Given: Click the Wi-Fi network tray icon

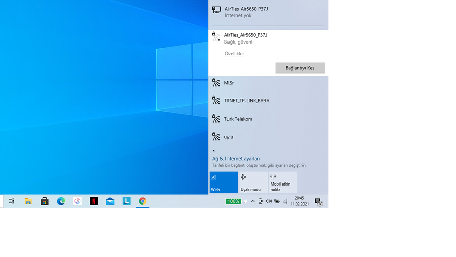Looking at the screenshot, I should coord(285,201).
